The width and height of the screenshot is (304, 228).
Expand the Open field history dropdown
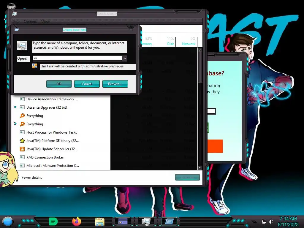tap(125, 58)
